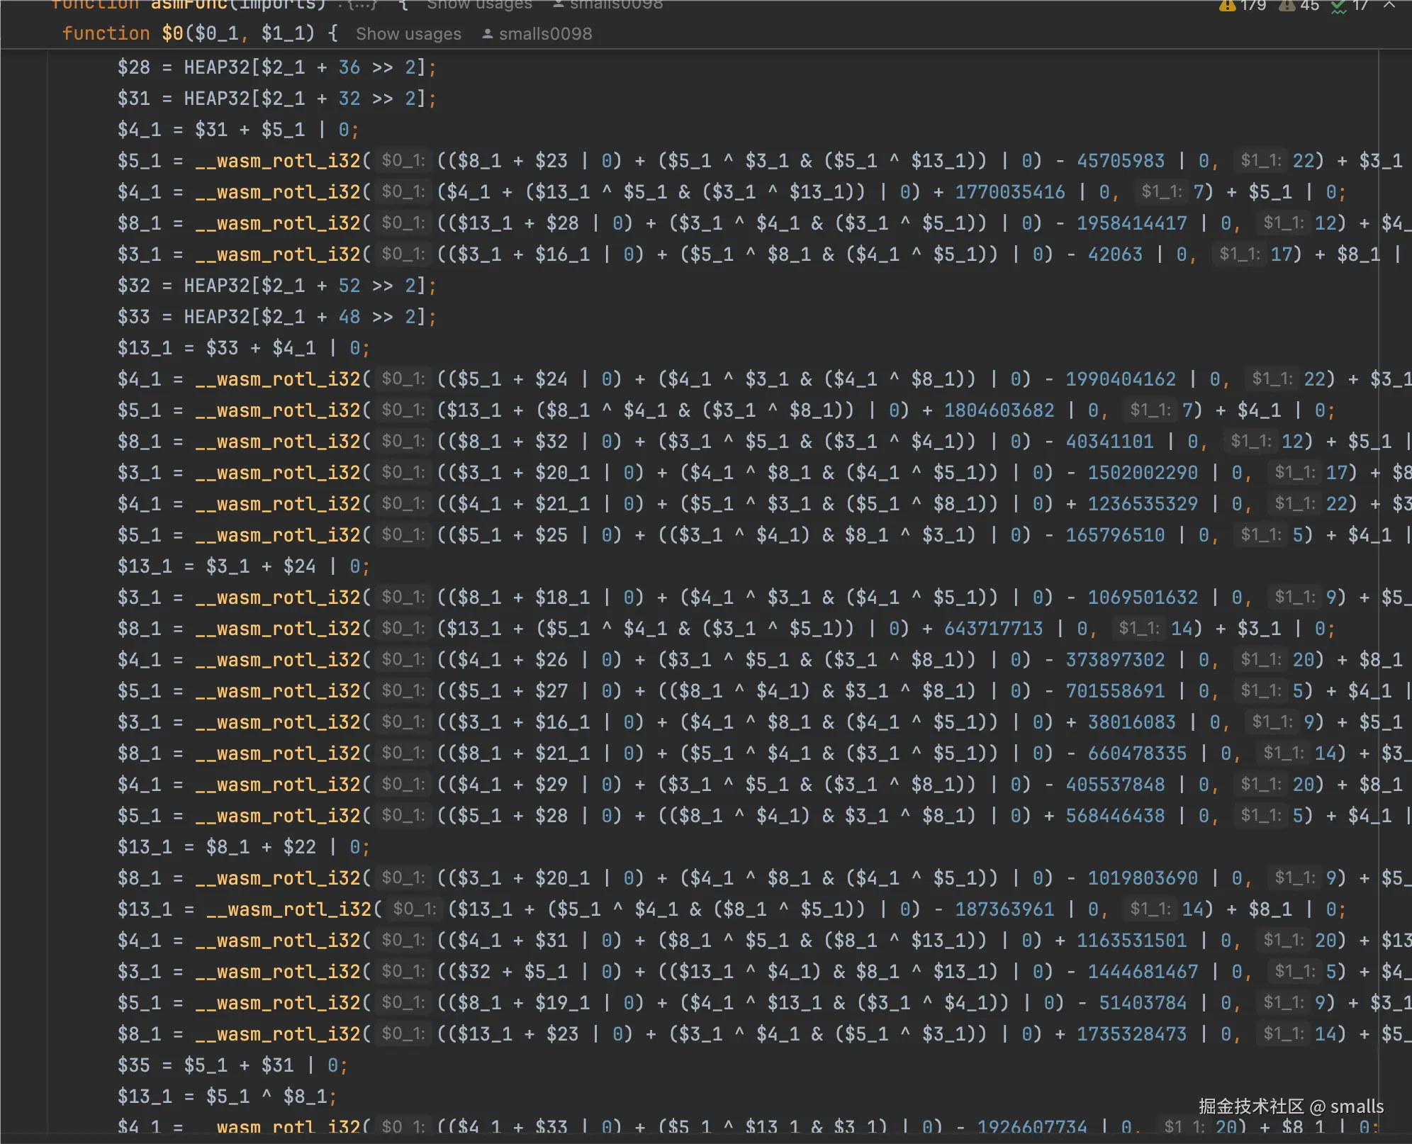
Task: Click __wasm_rotl_i32 on the 1804603682 line
Action: click(x=278, y=410)
